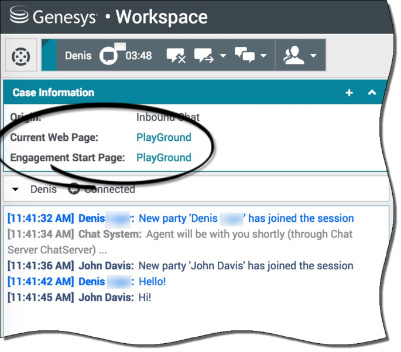The image size is (401, 352).
Task: Click the John Davis joined session message
Action: tap(180, 266)
